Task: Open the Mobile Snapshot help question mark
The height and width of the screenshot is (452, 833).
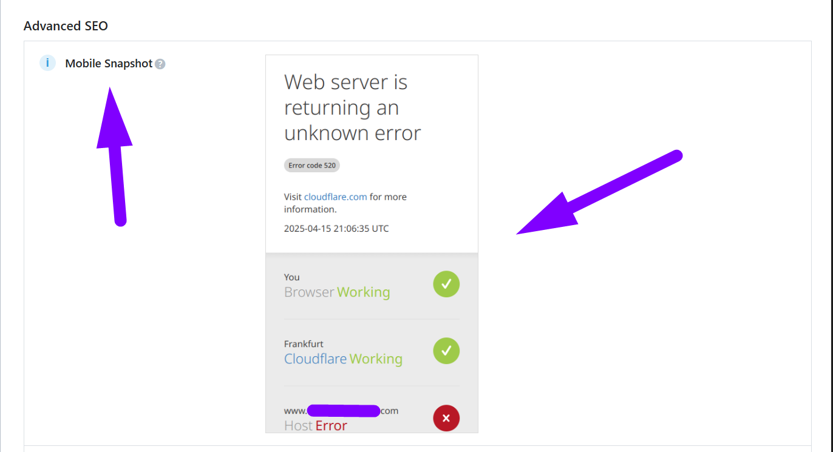Action: point(160,64)
